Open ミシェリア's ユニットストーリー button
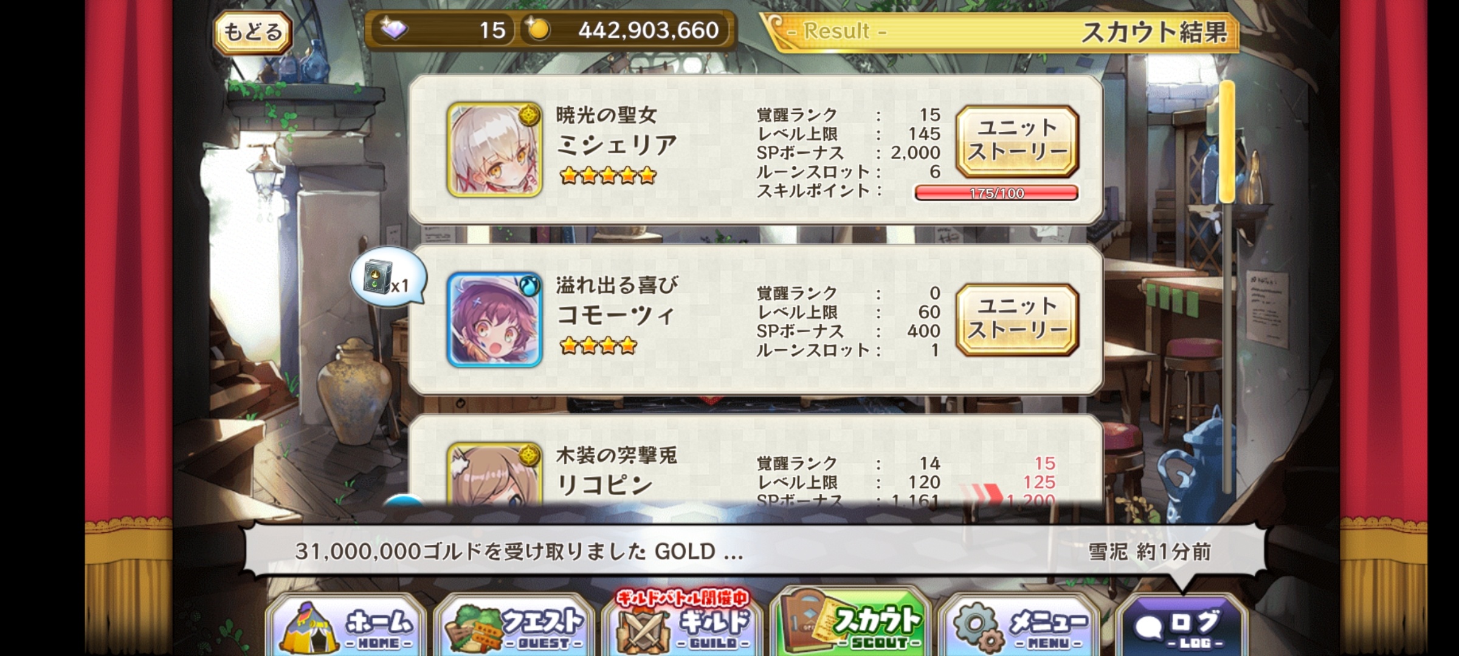 (1017, 141)
